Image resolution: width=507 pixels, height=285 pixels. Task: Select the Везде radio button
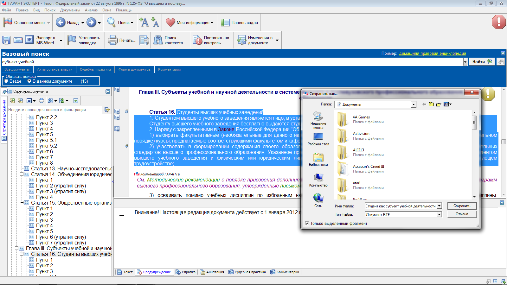point(6,81)
